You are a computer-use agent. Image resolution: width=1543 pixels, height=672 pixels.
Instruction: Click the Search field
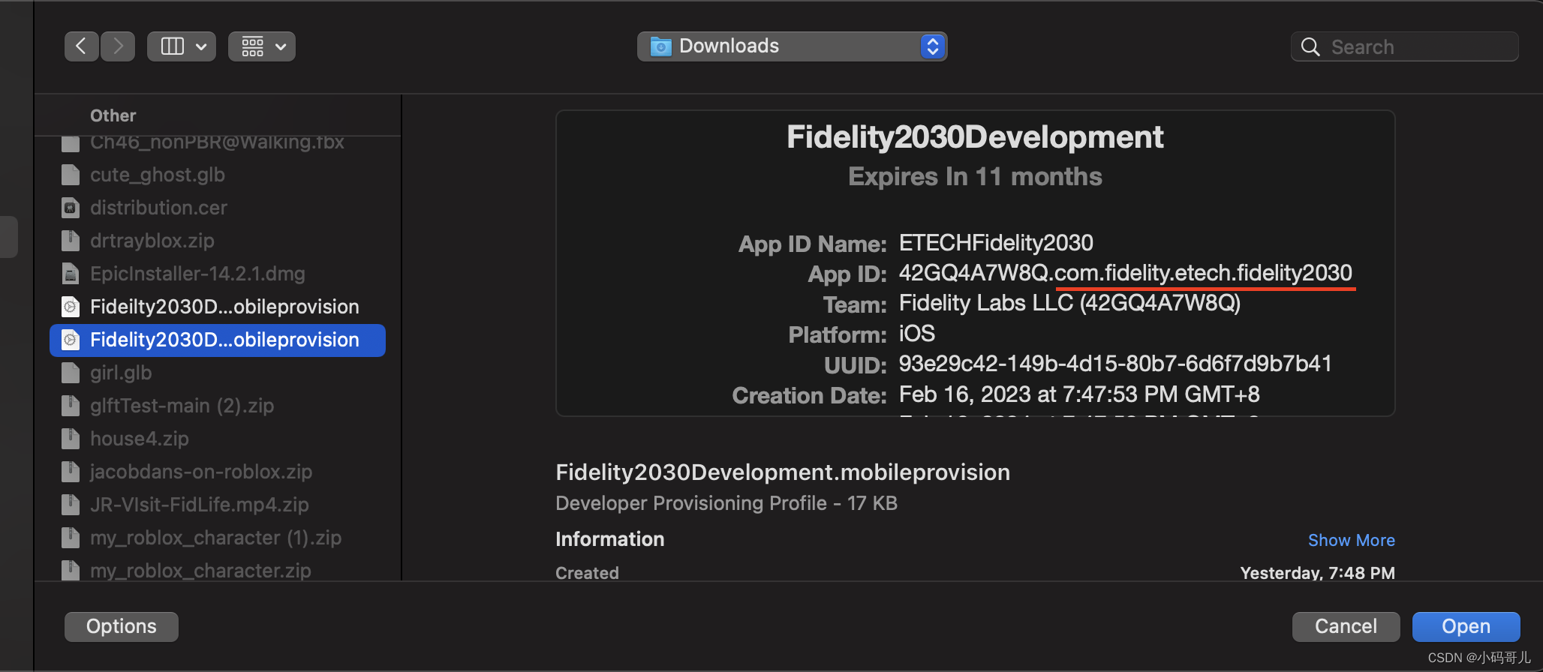(x=1404, y=46)
